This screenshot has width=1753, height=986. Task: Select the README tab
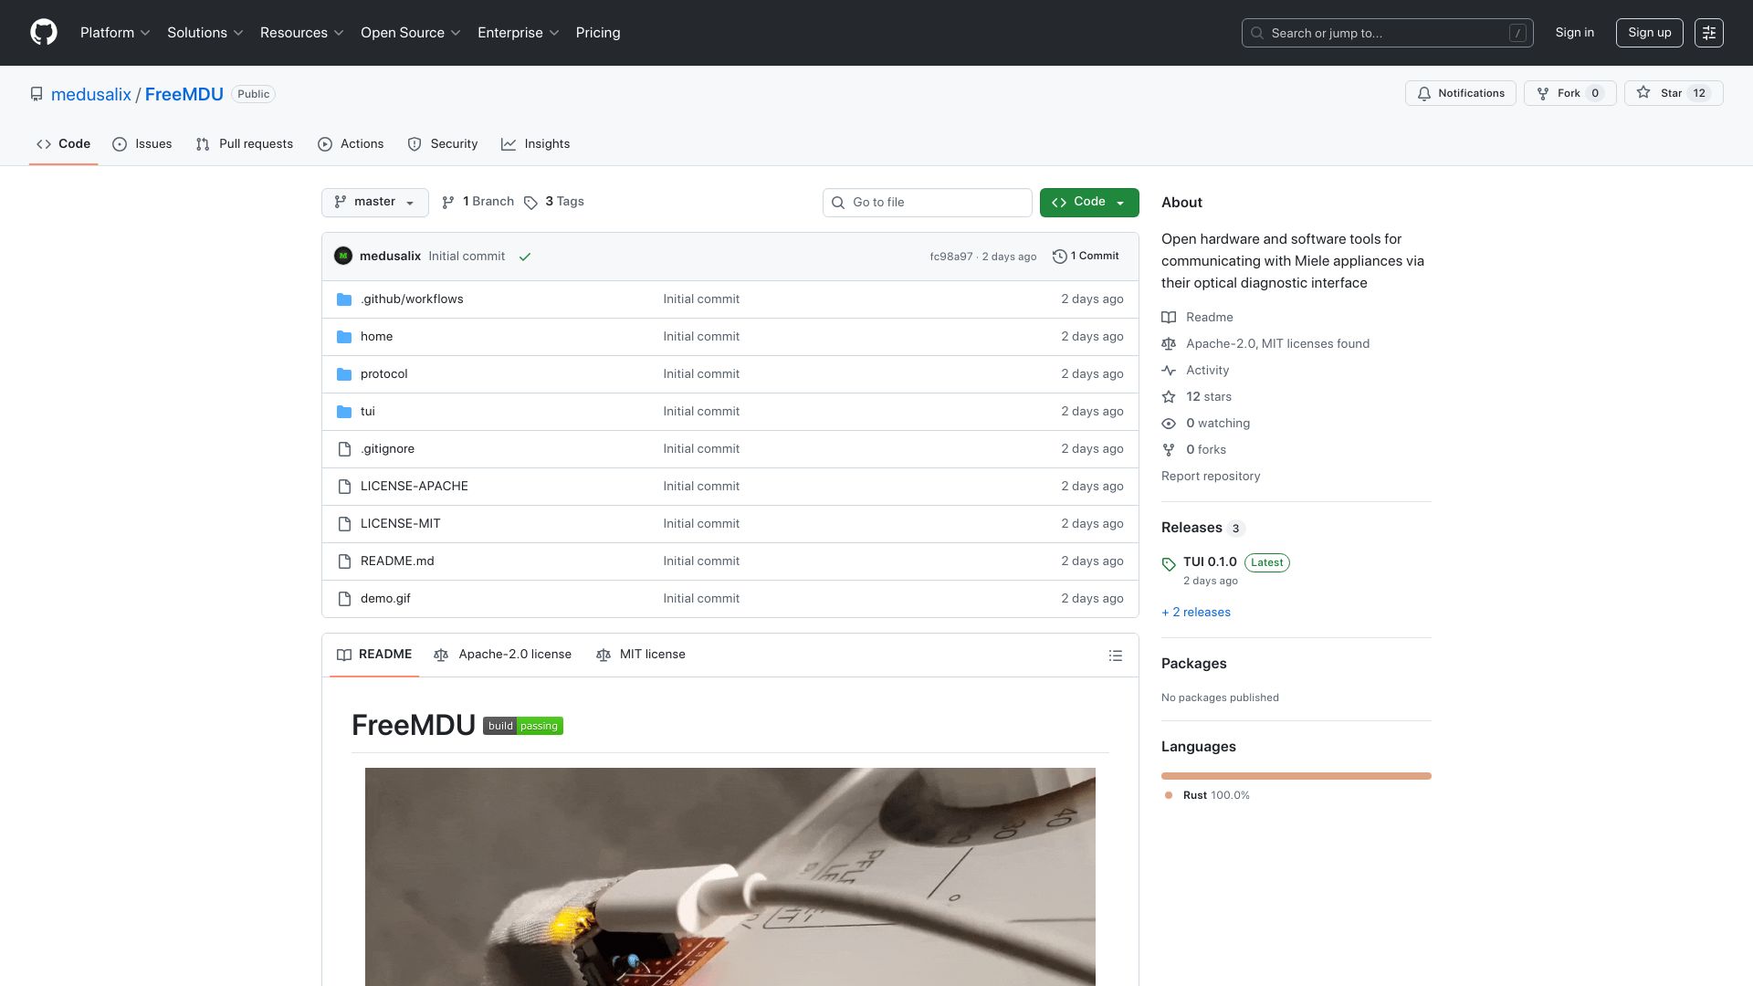[x=374, y=655]
